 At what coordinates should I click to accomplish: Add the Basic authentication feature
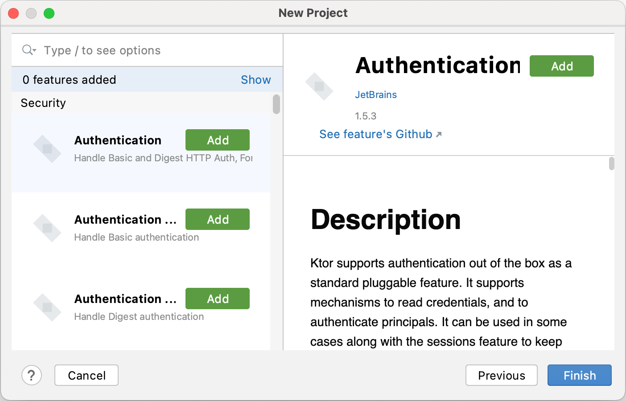pos(217,219)
